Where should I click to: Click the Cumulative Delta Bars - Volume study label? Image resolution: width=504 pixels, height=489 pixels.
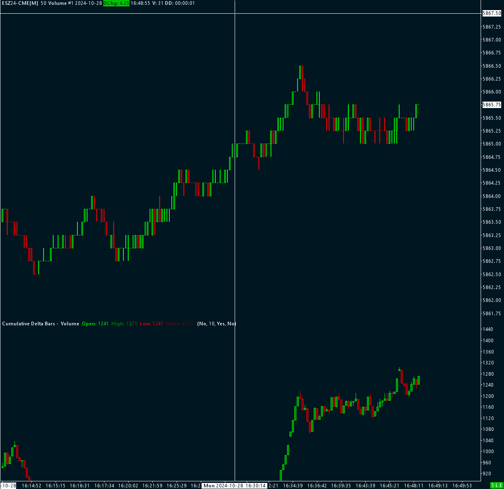[x=41, y=324]
